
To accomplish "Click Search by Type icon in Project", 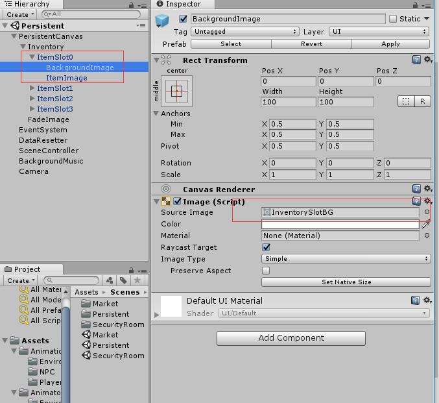I will pos(110,280).
